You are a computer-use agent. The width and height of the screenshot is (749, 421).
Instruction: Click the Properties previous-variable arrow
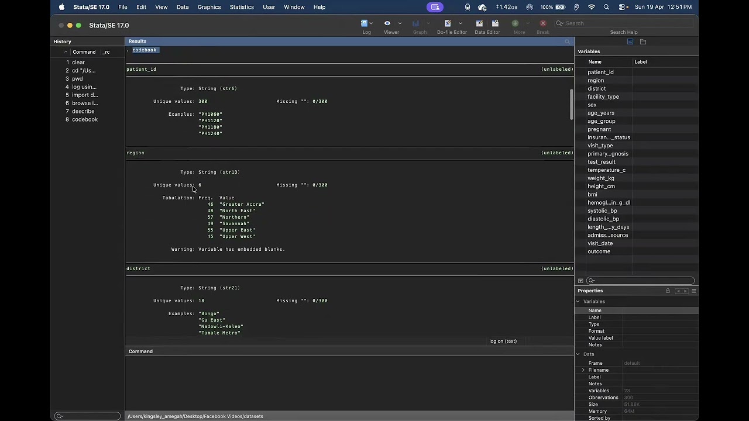[x=678, y=291]
